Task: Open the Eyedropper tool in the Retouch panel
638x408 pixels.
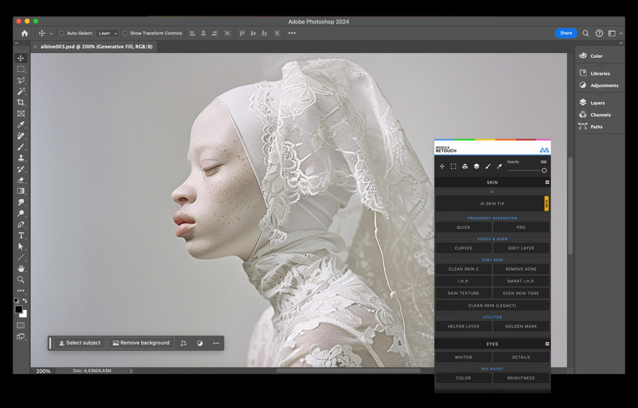Action: 499,166
